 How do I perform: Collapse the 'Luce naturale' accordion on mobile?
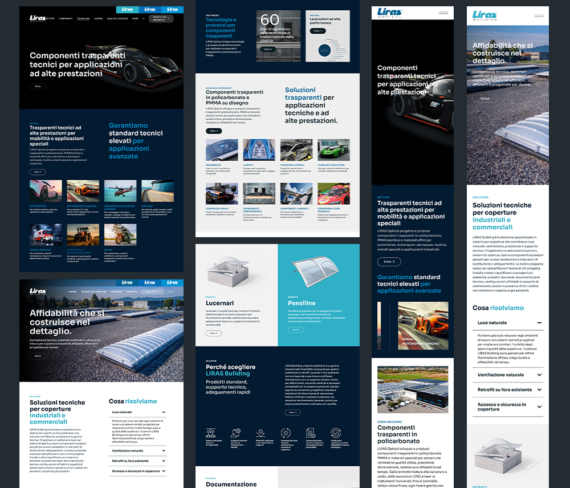click(539, 323)
